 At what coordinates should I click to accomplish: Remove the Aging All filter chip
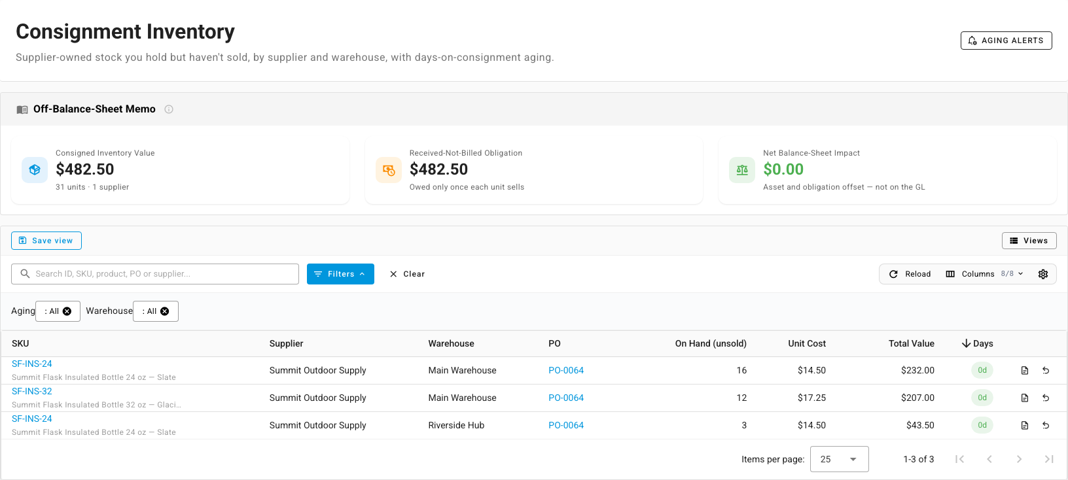[67, 311]
